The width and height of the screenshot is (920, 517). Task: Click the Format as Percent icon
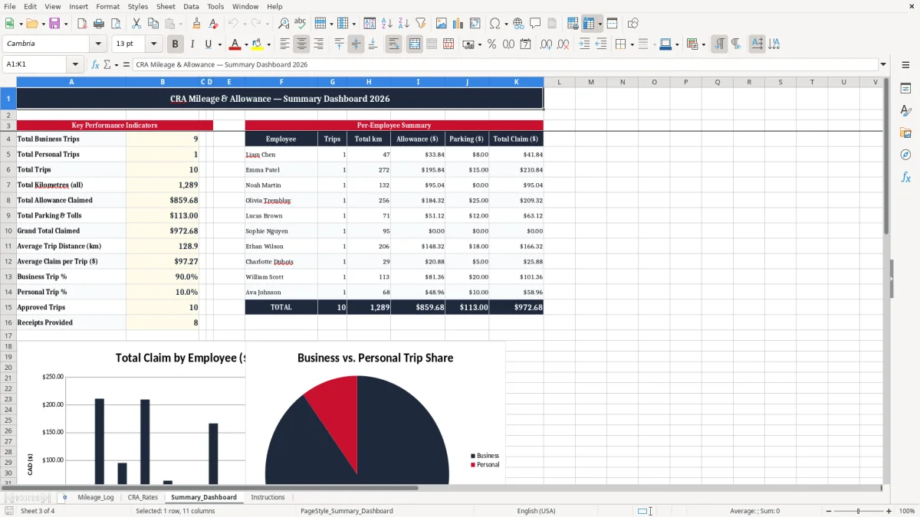pyautogui.click(x=491, y=44)
